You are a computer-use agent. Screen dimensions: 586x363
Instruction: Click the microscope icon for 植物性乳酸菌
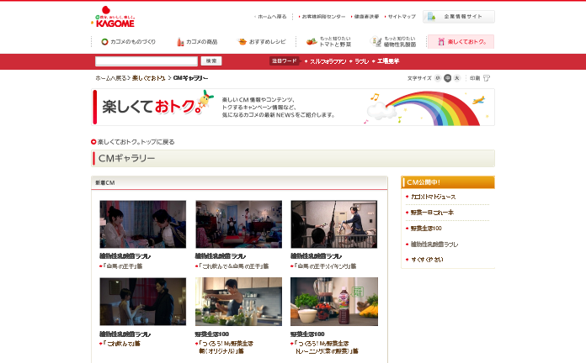[376, 41]
